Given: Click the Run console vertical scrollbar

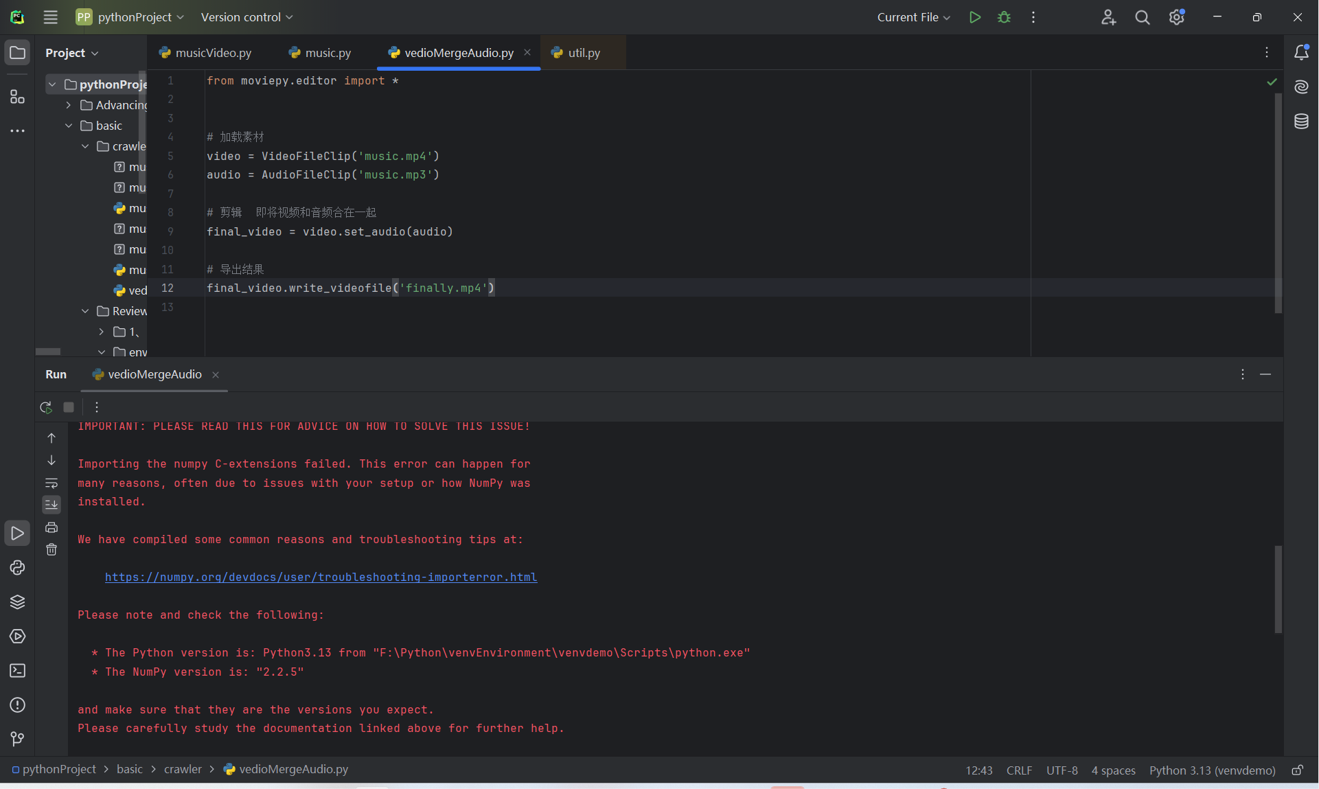Looking at the screenshot, I should (x=1278, y=588).
